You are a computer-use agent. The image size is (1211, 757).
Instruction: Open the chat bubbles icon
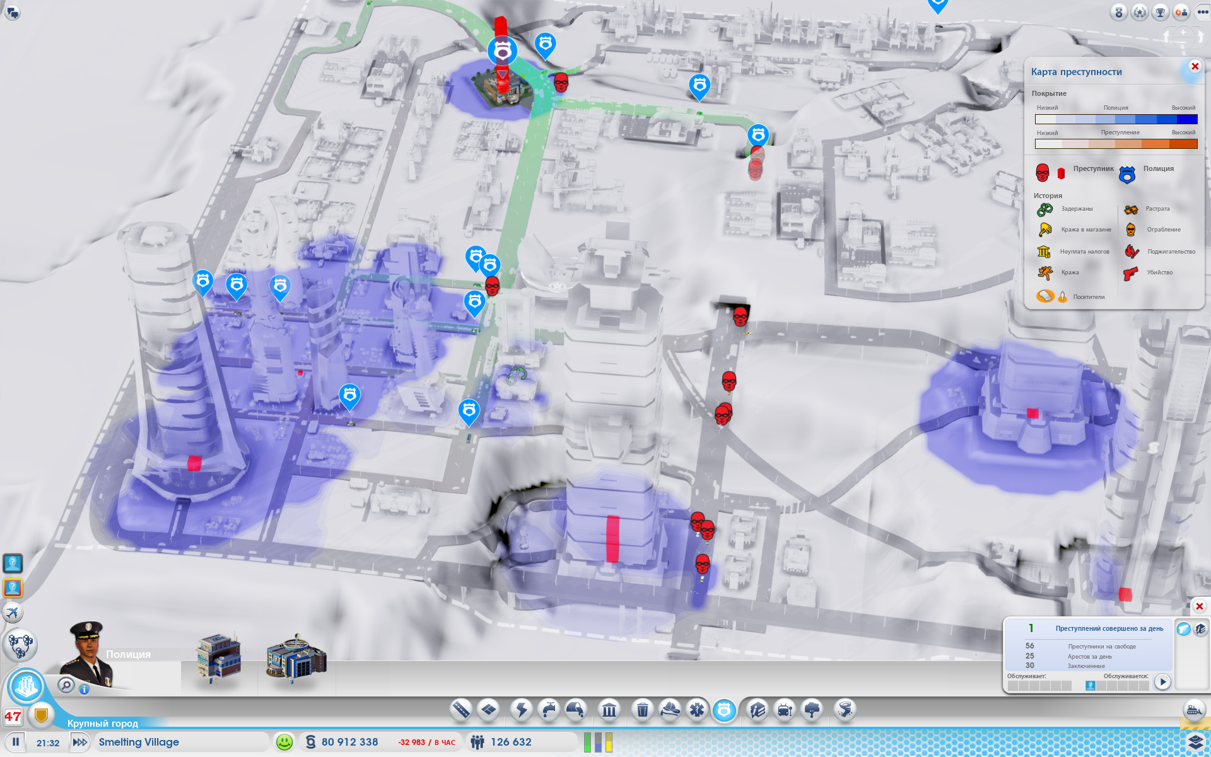13,12
